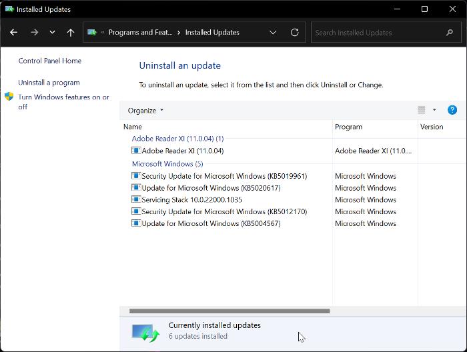
Task: Open 'Programs and Feat...' breadcrumb
Action: click(140, 32)
